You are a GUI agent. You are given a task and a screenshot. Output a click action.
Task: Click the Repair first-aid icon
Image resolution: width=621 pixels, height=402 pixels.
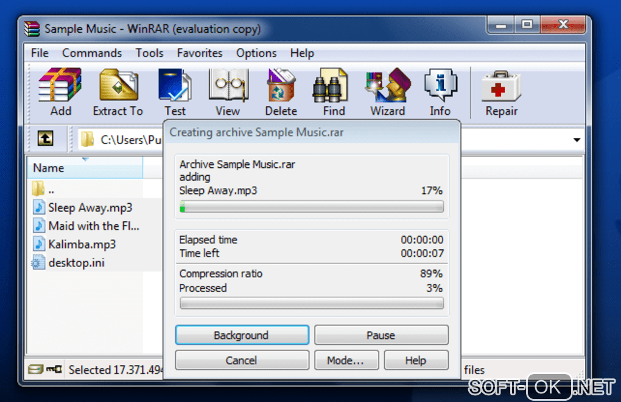tap(502, 86)
